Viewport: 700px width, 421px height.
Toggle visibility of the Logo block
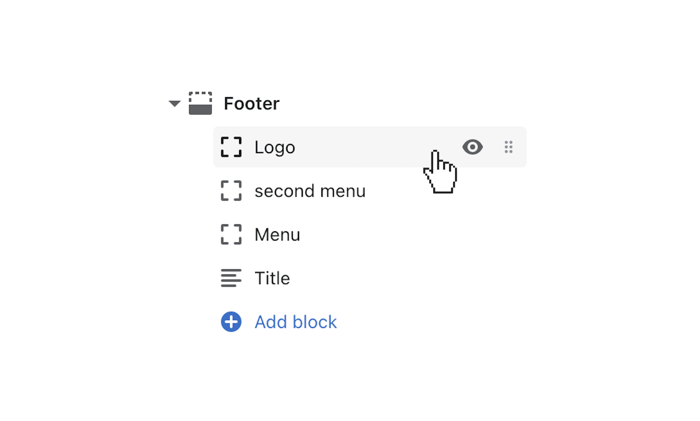pos(473,147)
